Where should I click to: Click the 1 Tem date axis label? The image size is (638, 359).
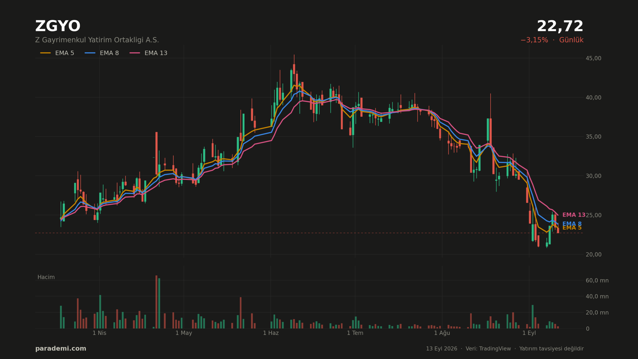355,333
